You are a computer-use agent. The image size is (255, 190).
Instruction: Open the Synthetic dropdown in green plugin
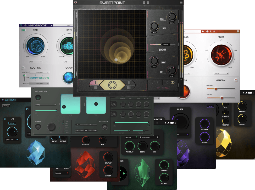click(x=131, y=137)
